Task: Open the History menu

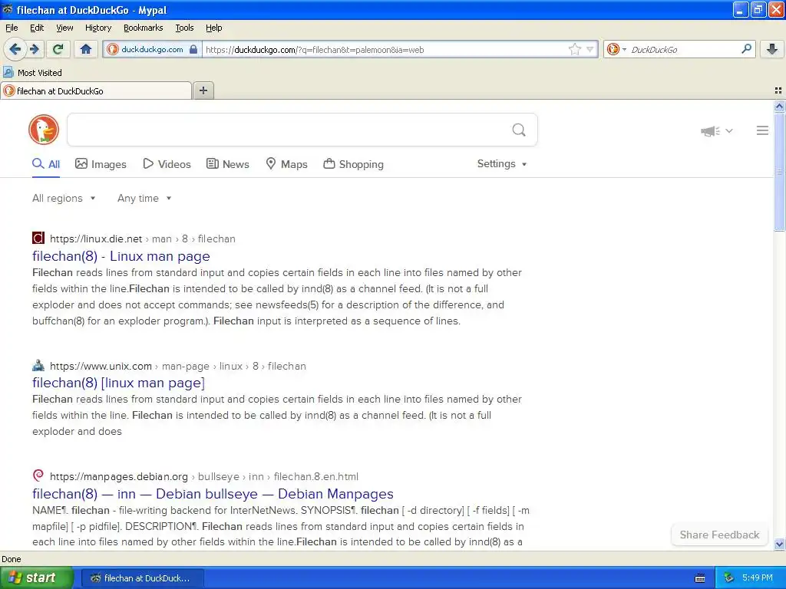Action: coord(98,28)
